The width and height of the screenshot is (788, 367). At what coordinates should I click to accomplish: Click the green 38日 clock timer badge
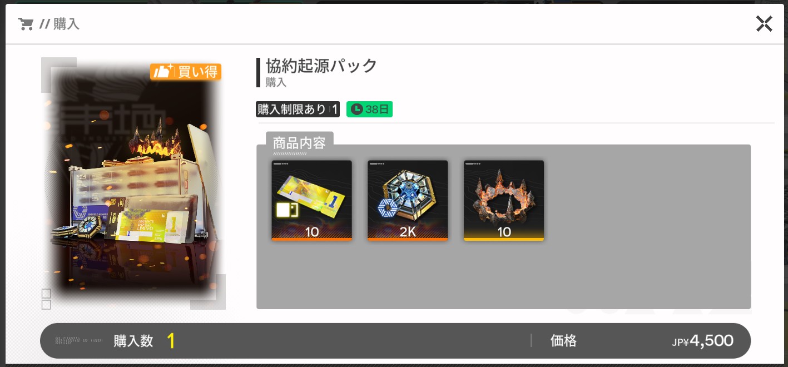coord(369,110)
